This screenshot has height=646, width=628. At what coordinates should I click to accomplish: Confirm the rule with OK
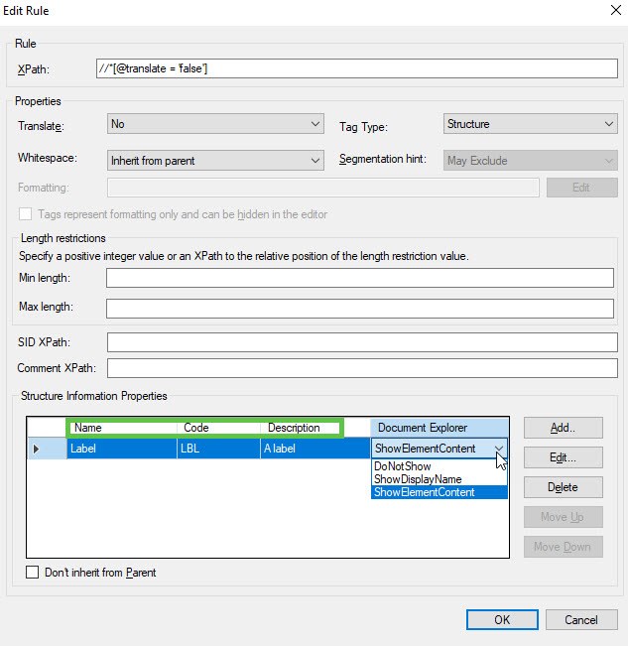tap(502, 619)
